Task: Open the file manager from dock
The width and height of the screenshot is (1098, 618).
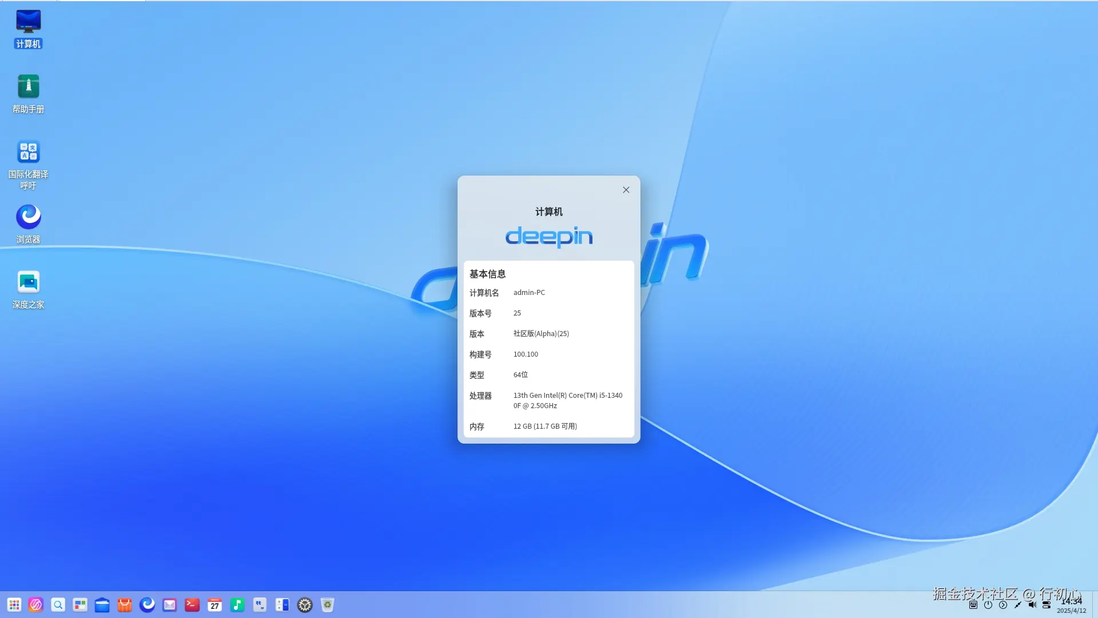Action: click(x=102, y=605)
